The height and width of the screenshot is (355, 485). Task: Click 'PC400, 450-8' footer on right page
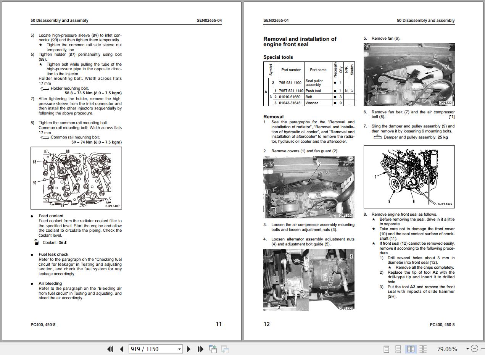[x=442, y=325]
